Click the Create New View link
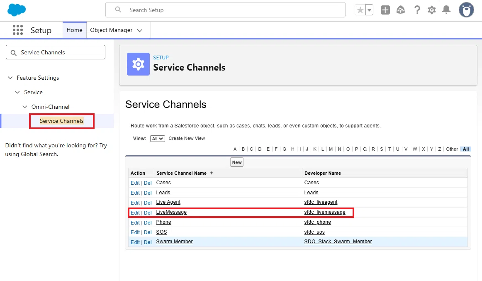The image size is (482, 281). point(187,138)
